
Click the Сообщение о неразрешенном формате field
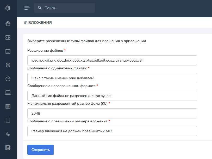(x=112, y=96)
